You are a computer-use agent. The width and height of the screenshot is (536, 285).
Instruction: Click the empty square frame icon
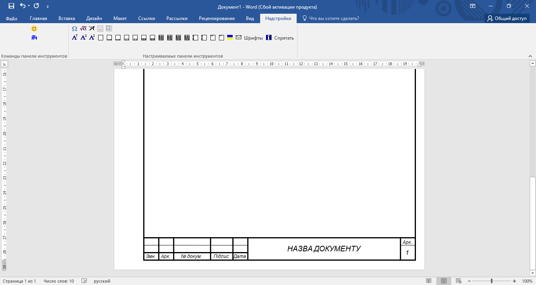pyautogui.click(x=100, y=38)
